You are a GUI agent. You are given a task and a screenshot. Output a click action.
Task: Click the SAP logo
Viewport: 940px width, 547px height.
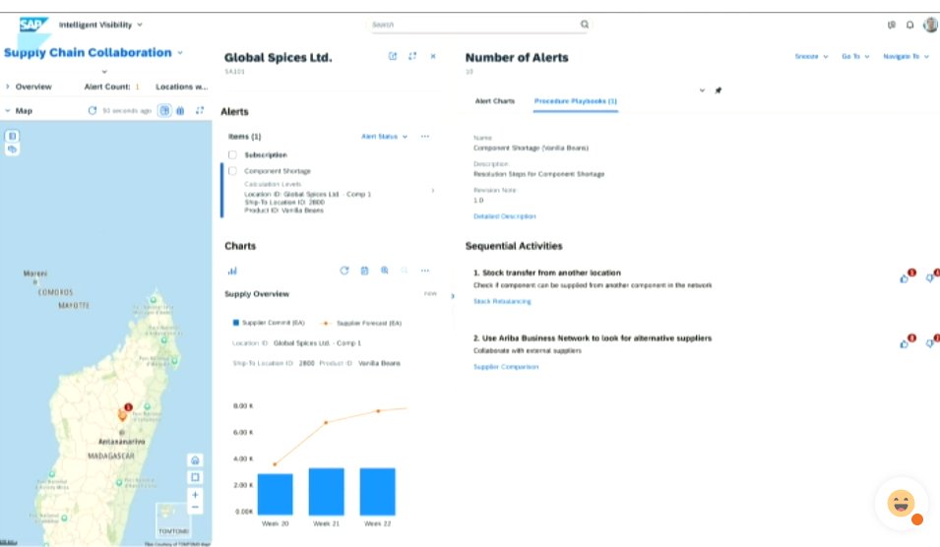pos(31,25)
